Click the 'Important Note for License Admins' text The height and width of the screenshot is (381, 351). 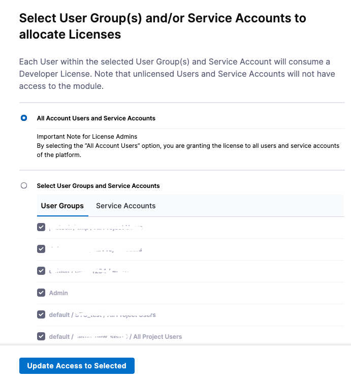click(x=87, y=137)
